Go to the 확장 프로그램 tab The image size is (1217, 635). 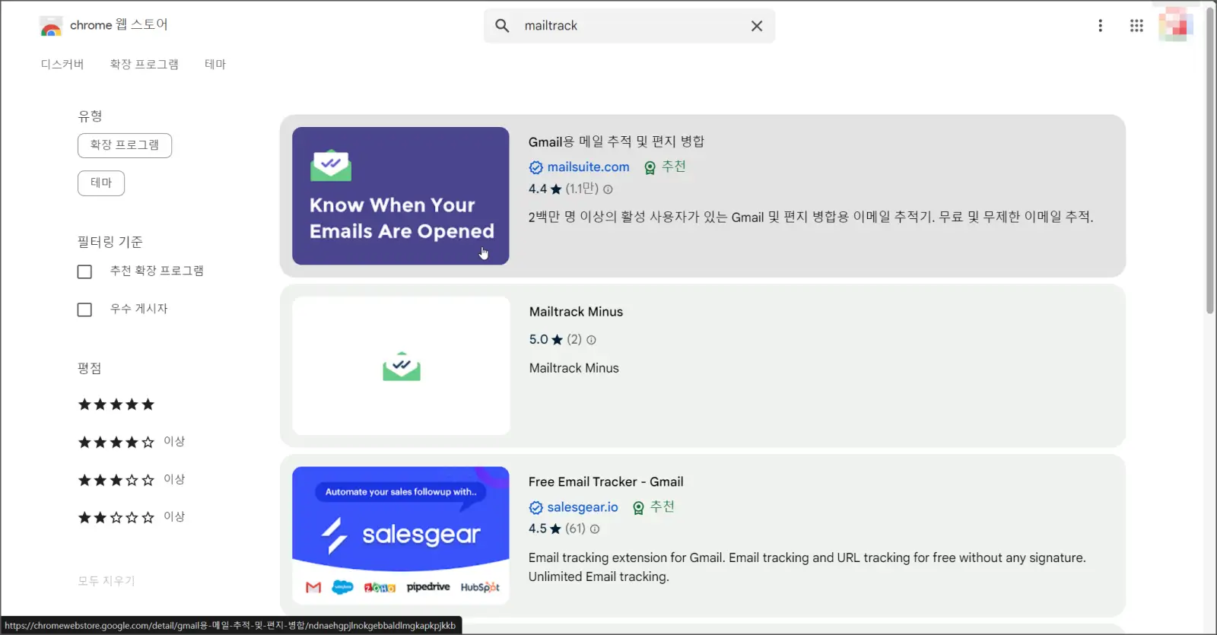click(x=145, y=65)
